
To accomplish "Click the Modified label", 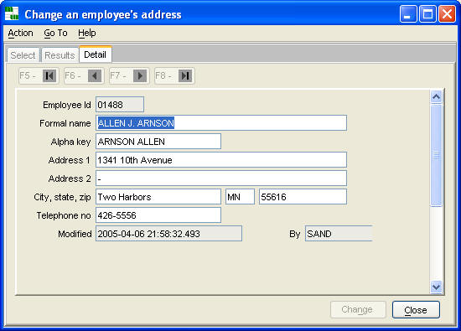I will [75, 235].
